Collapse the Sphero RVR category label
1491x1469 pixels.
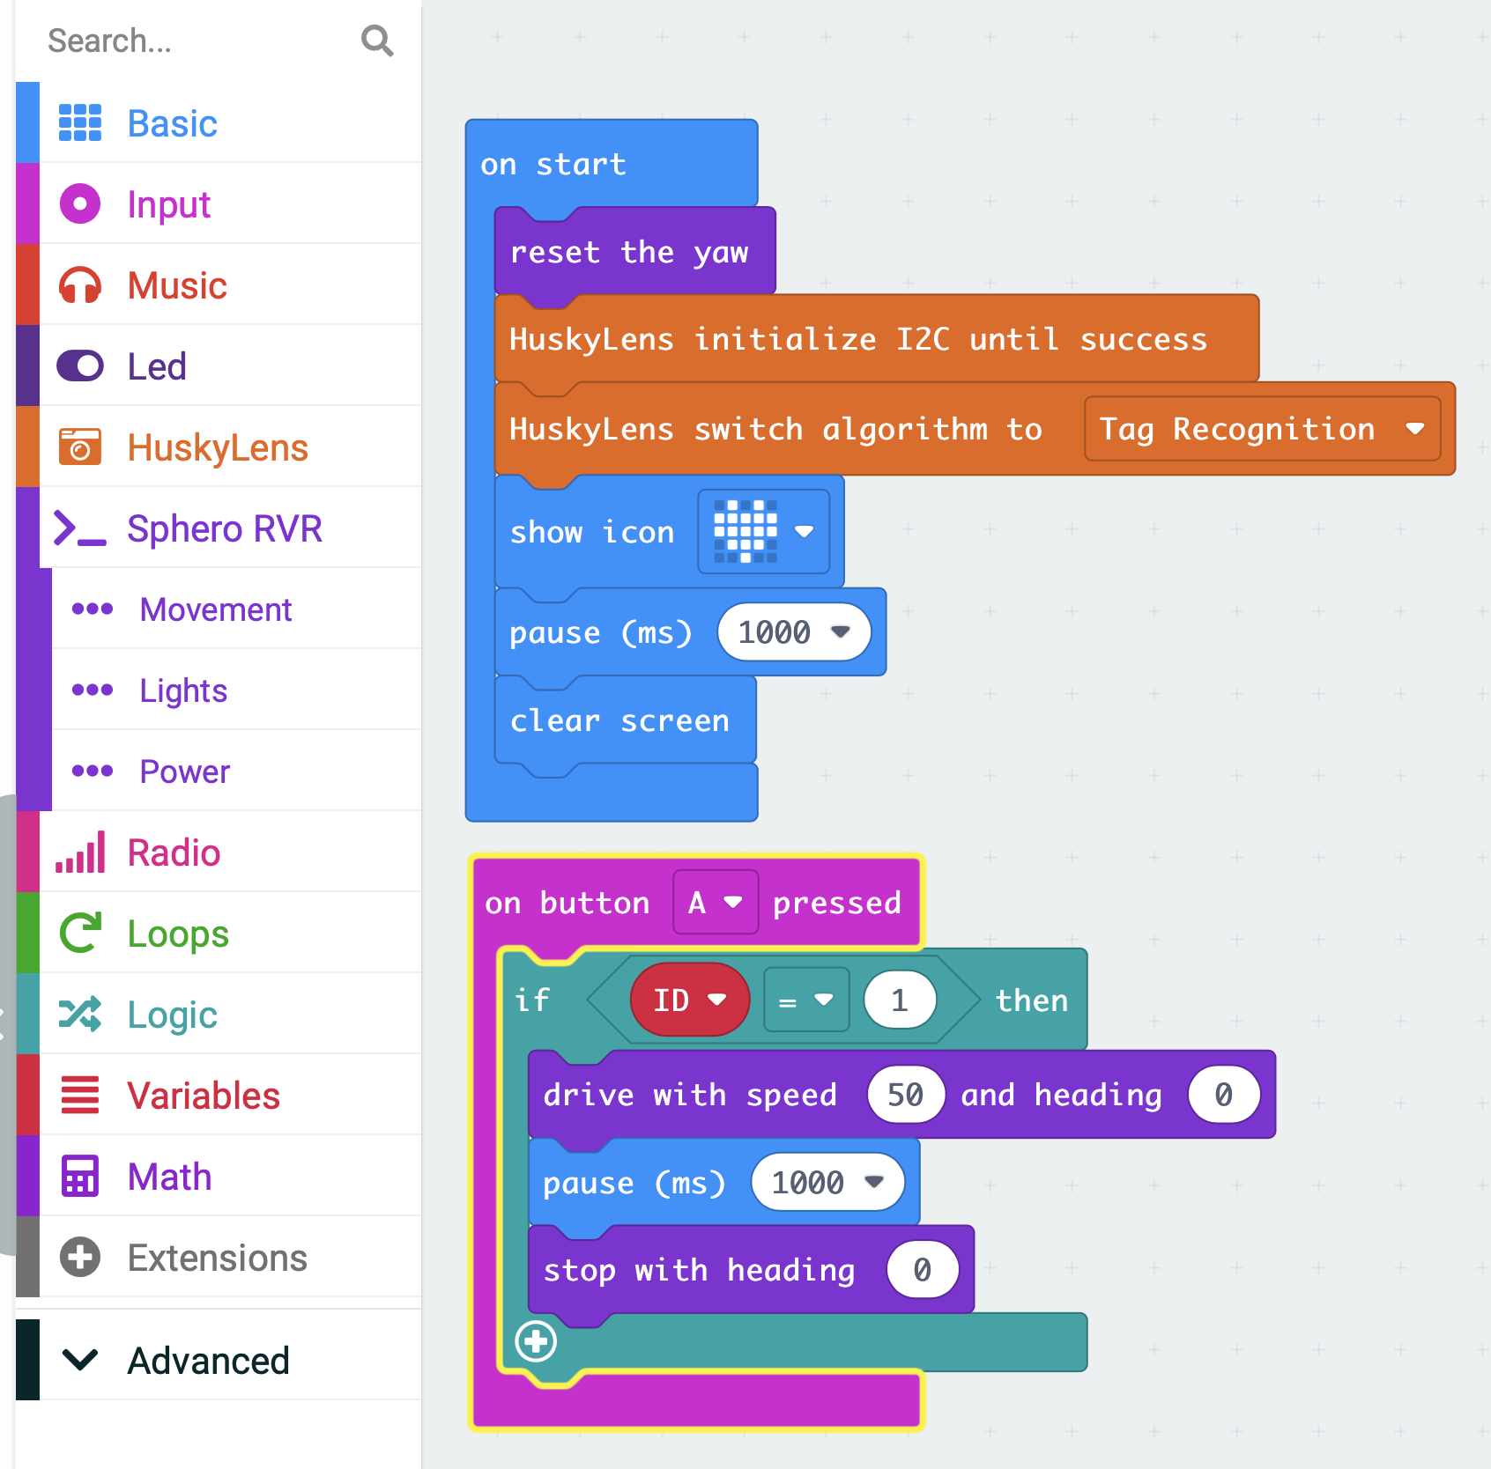click(225, 528)
